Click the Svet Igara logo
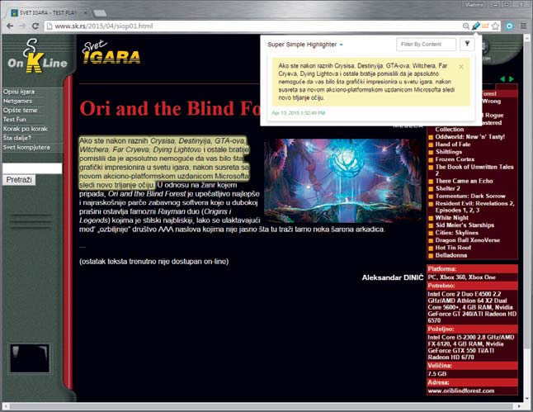 click(111, 53)
